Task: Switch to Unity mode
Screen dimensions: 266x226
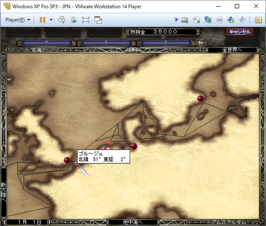Action: pos(98,20)
